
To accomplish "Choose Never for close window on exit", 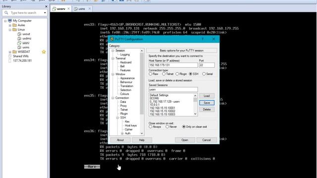I will [167, 127].
